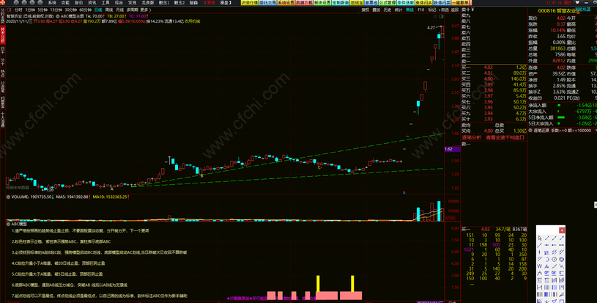The image size is (597, 303).
Task: Click the VOLUME indicator circle icon
Action: pos(8,197)
